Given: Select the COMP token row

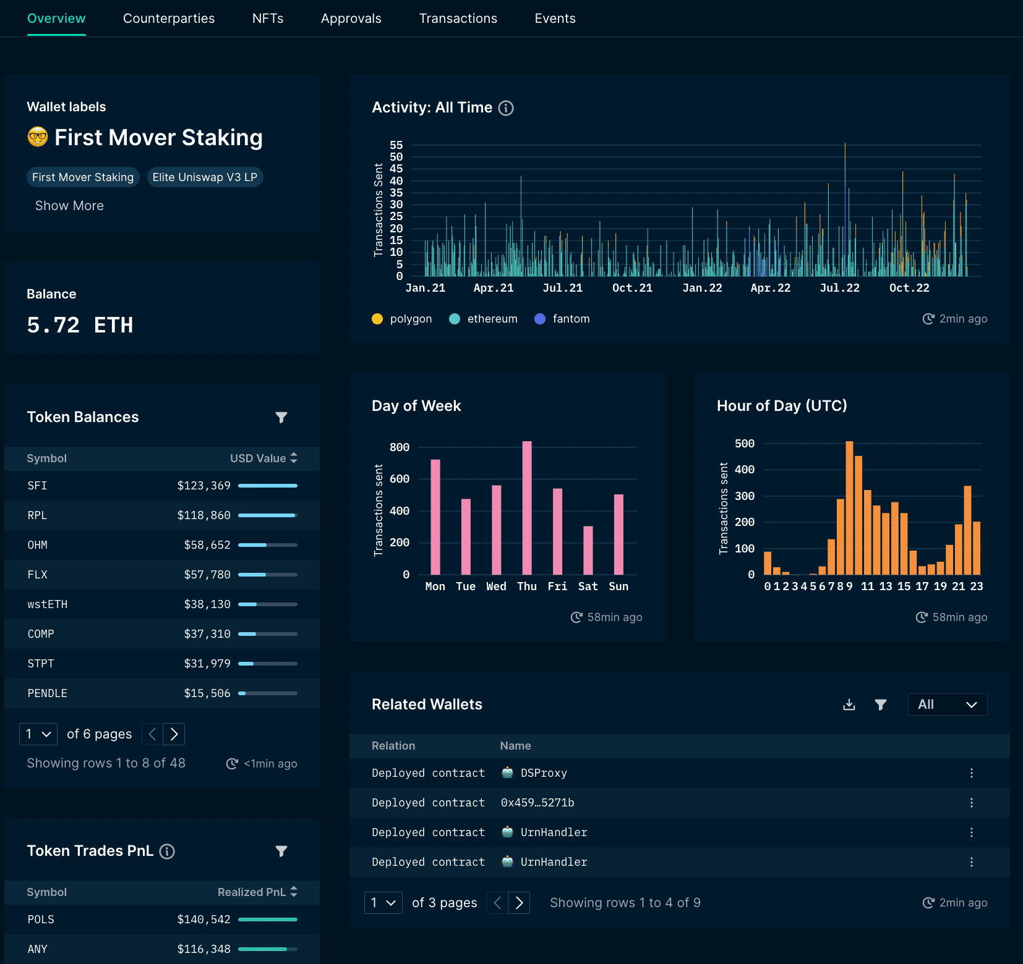Looking at the screenshot, I should point(162,634).
